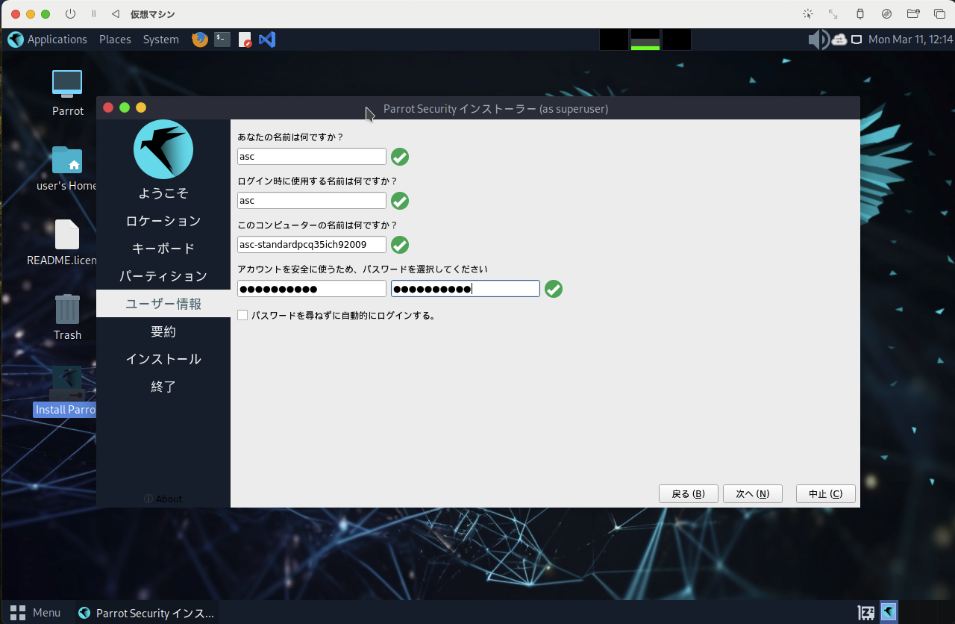955x624 pixels.
Task: Click the computer name input field
Action: pyautogui.click(x=312, y=245)
